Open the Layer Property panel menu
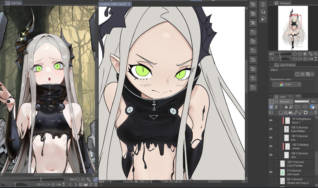Screen dimensions: 318x188 pos(271,65)
